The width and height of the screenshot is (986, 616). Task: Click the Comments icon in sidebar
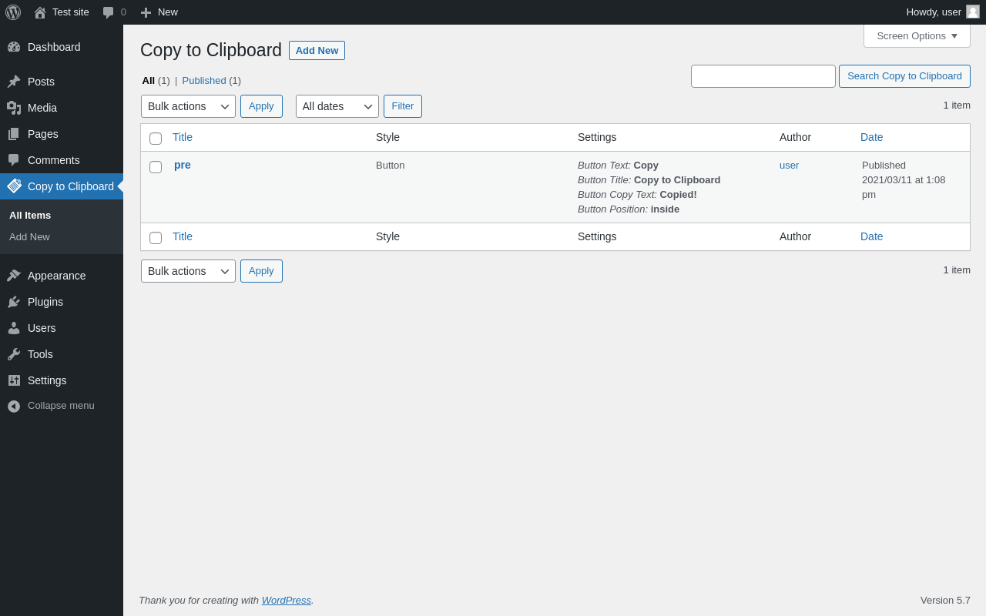[14, 160]
